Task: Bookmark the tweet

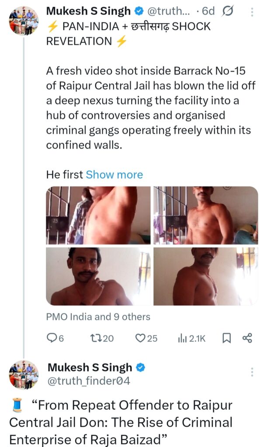Action: (x=226, y=338)
